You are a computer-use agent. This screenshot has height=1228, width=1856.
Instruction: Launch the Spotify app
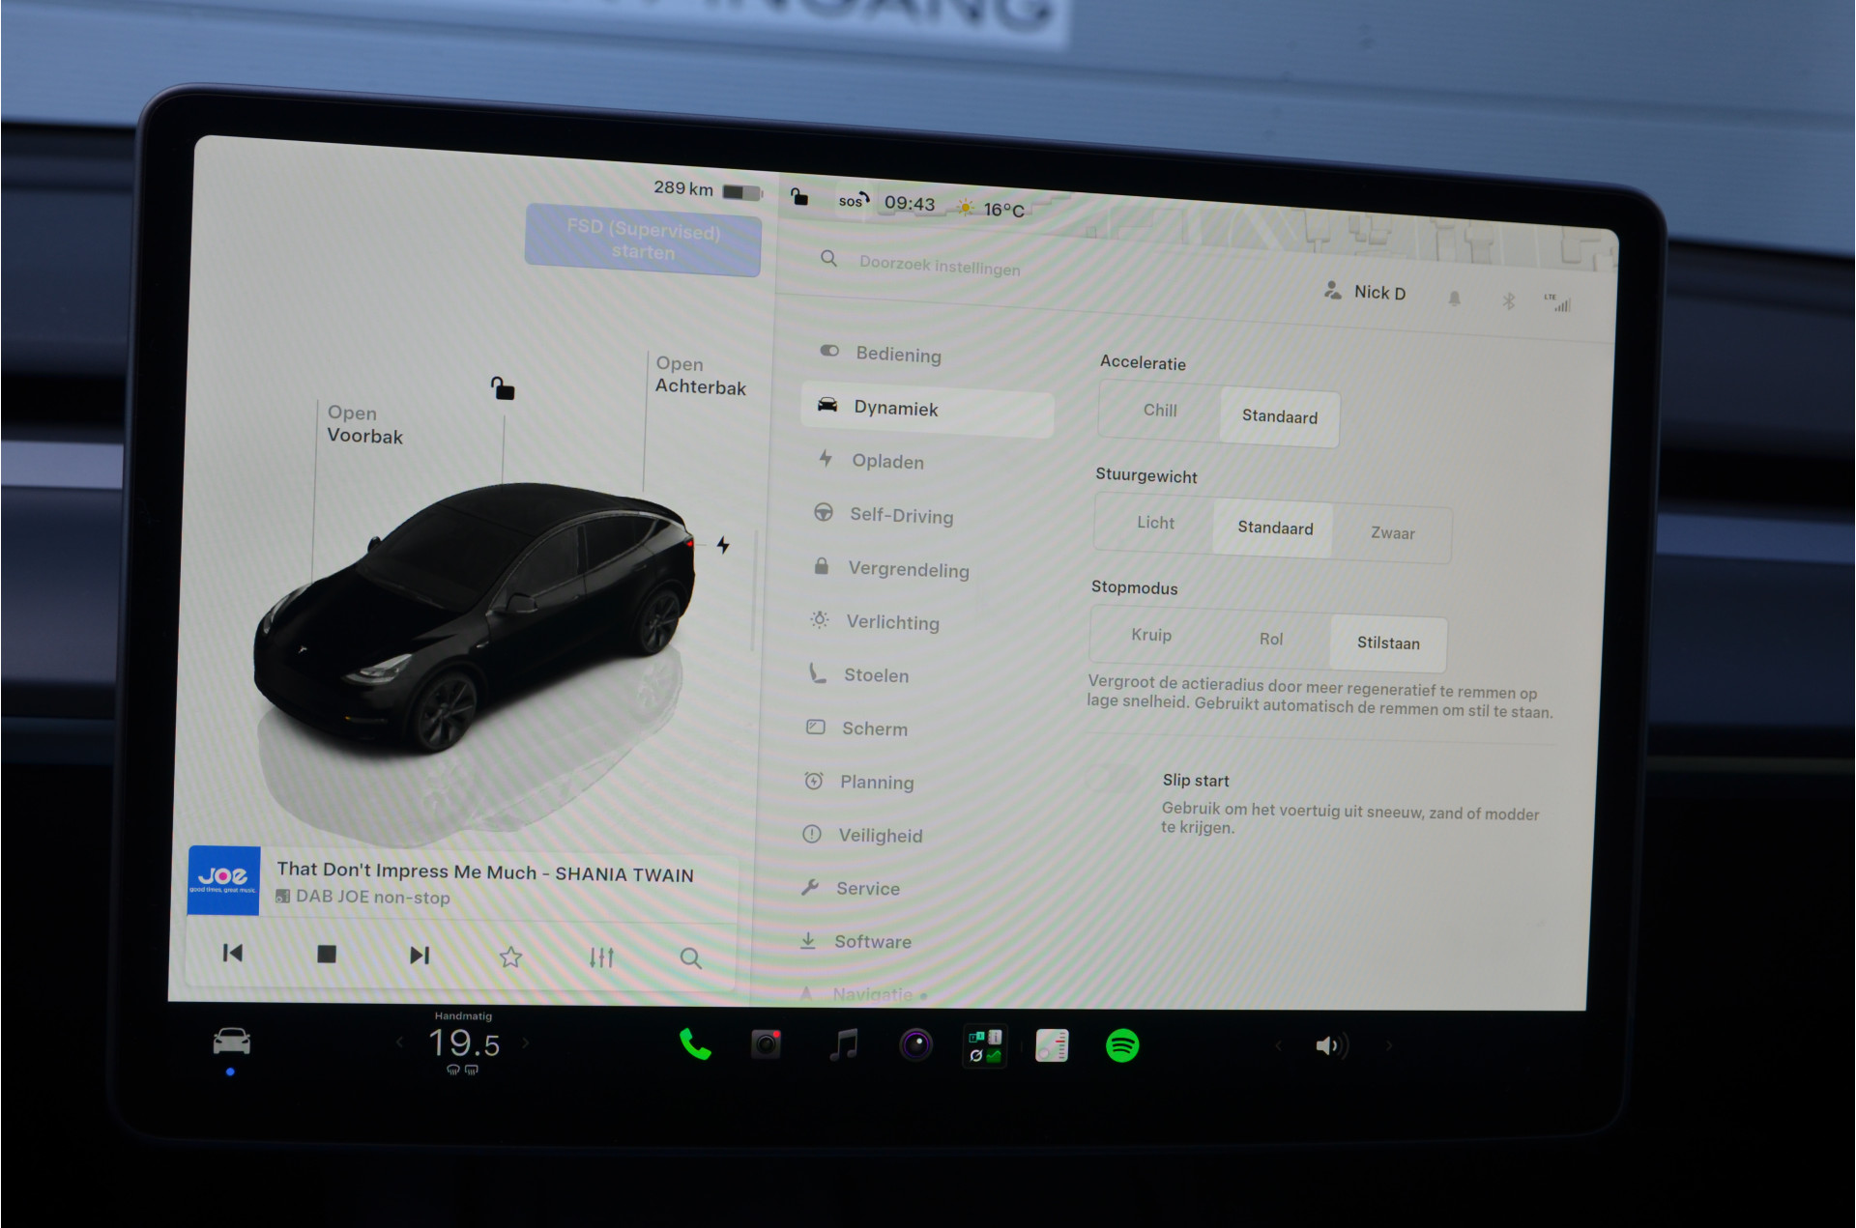[x=1121, y=1045]
